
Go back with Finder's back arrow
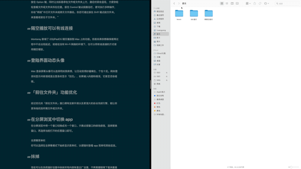[174, 3]
